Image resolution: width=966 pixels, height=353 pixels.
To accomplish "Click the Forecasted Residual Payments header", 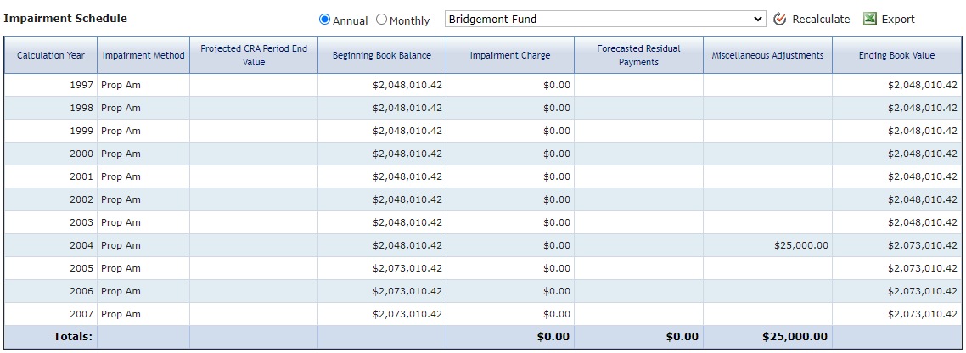I will pyautogui.click(x=639, y=55).
